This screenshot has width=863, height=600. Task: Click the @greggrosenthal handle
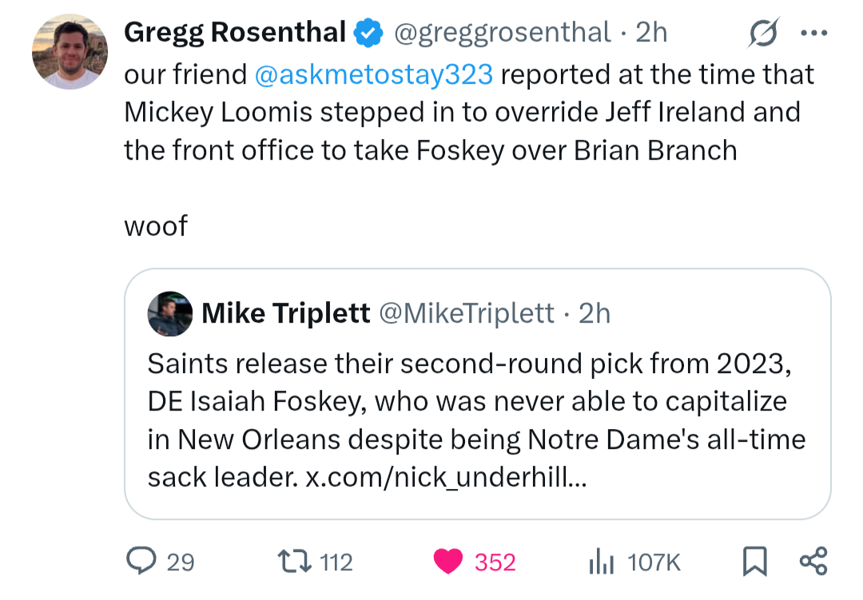click(502, 33)
